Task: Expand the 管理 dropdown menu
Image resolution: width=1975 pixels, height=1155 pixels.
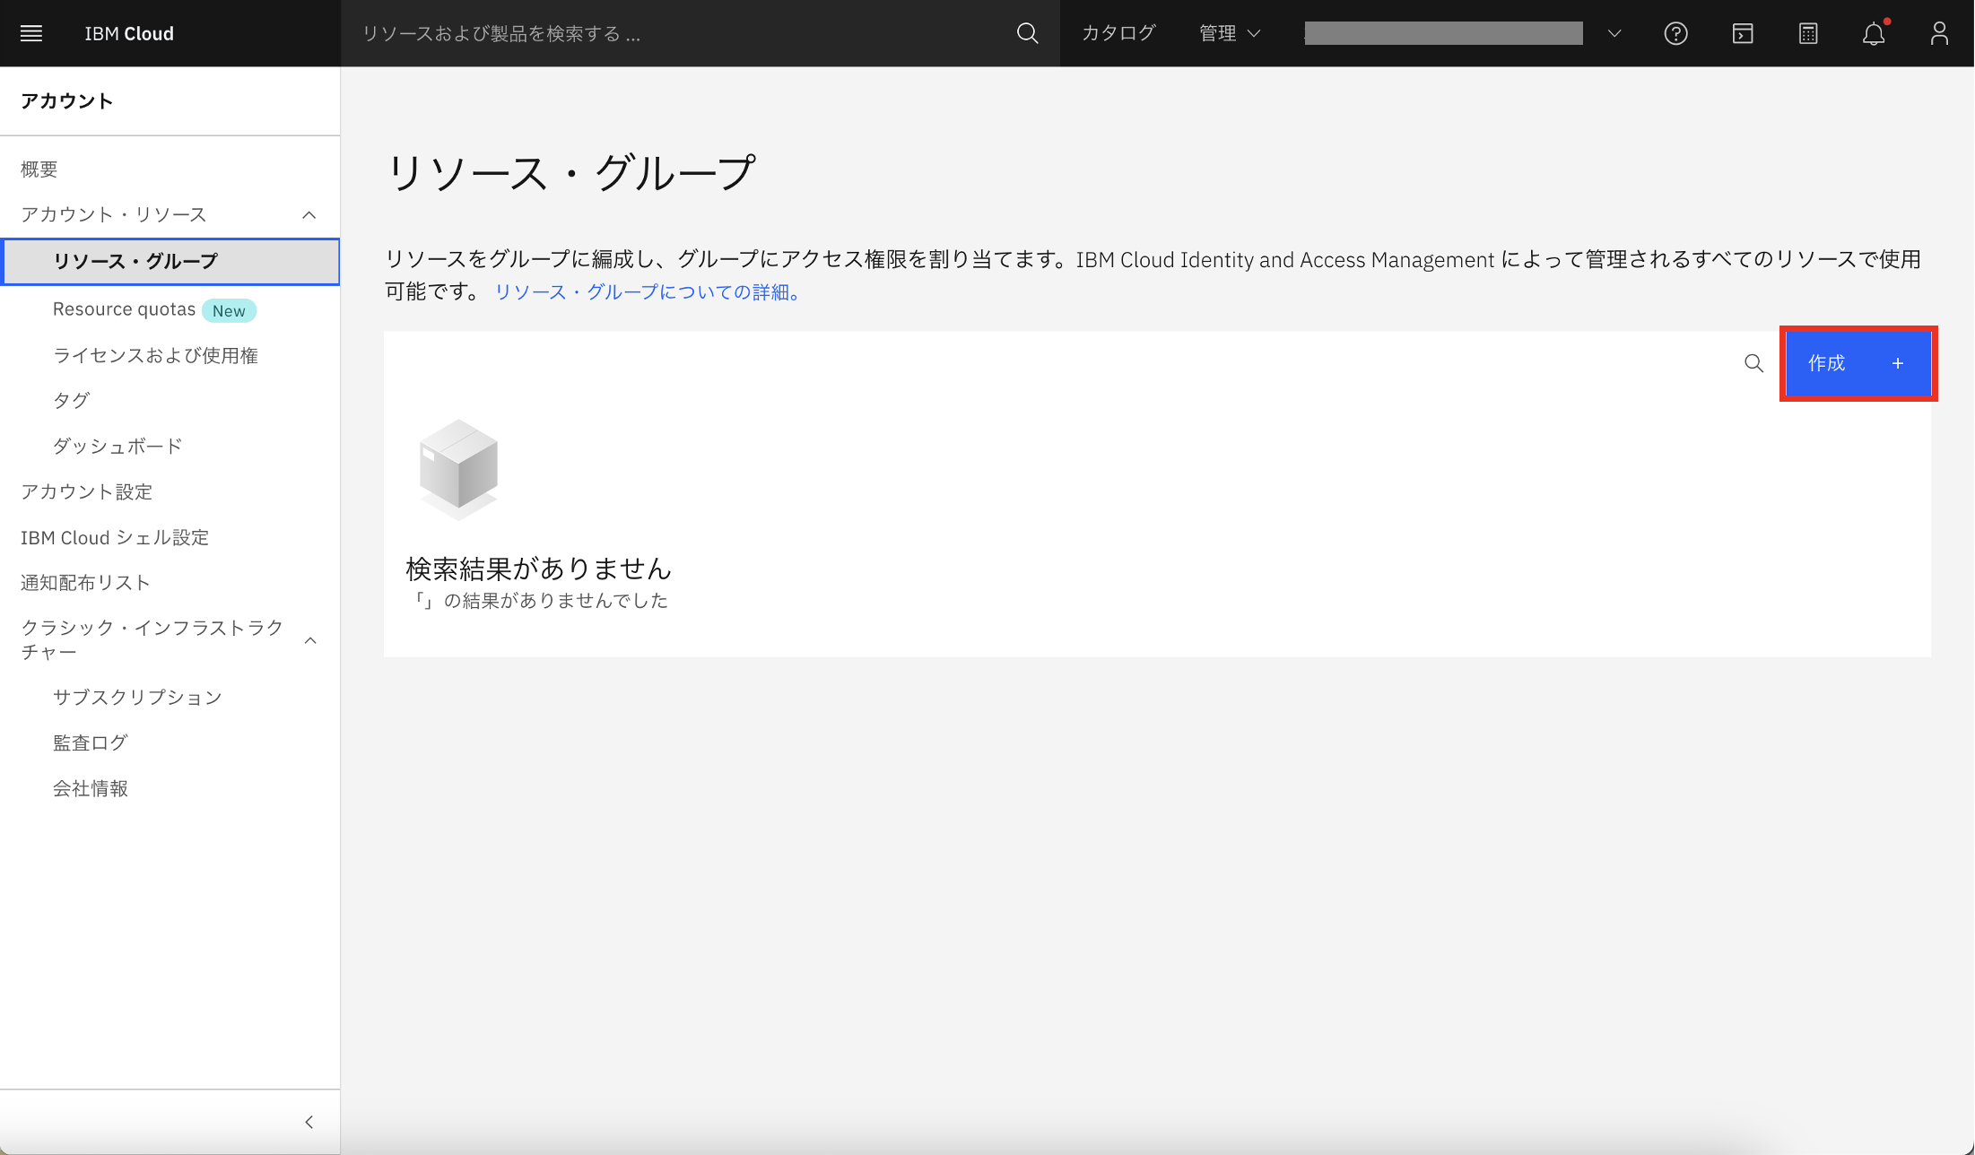Action: 1230,33
